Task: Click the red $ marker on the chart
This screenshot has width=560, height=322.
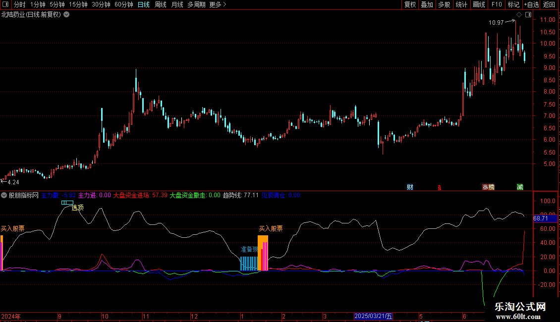Action: (x=439, y=188)
